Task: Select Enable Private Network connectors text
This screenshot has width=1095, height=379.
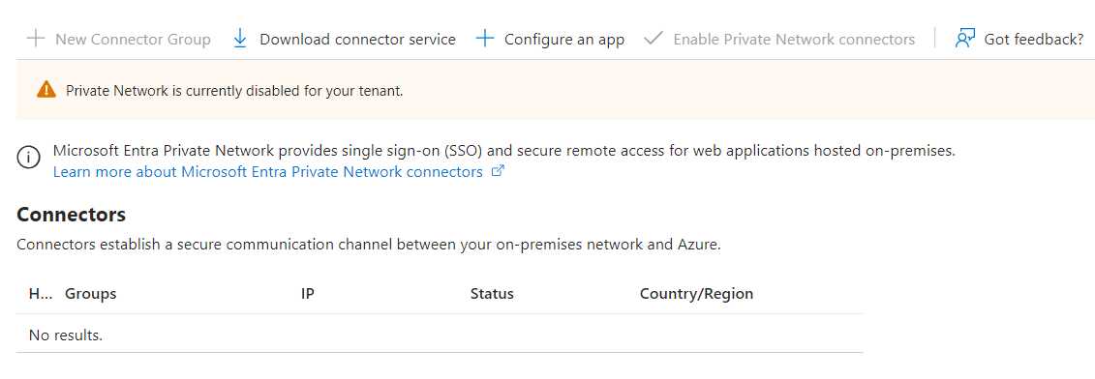Action: 794,39
